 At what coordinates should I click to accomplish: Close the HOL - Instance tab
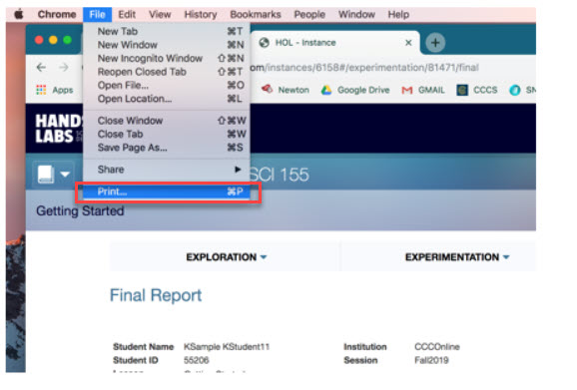pos(408,43)
